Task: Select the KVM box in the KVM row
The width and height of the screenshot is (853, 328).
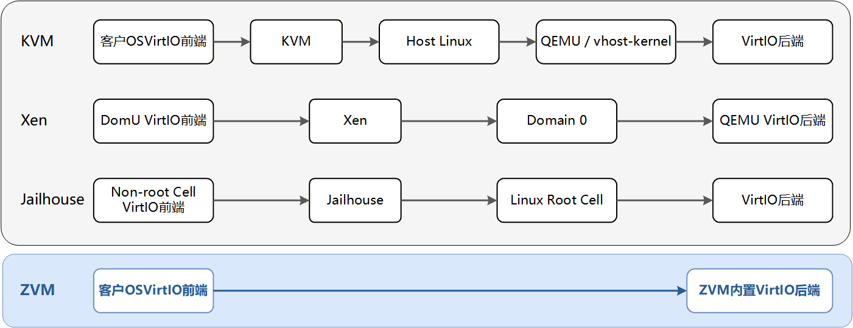Action: pyautogui.click(x=297, y=42)
